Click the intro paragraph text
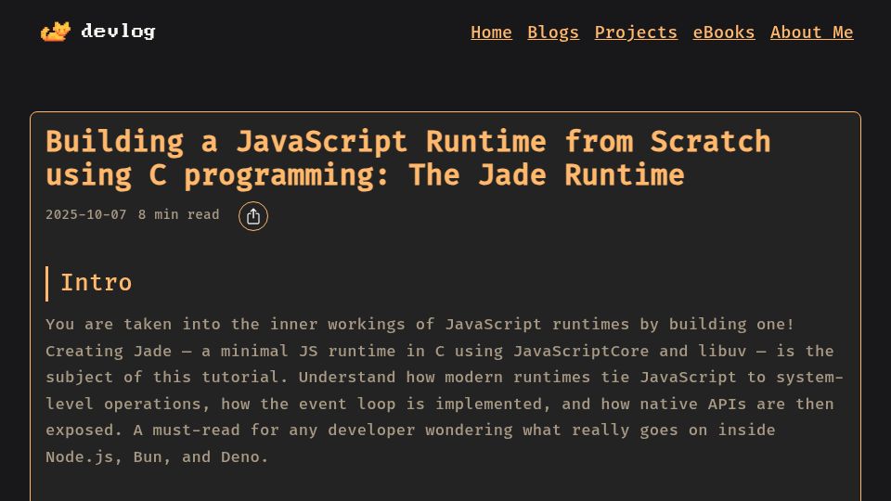 click(x=445, y=391)
